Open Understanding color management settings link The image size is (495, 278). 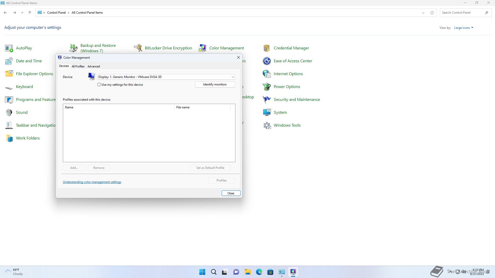click(x=92, y=182)
